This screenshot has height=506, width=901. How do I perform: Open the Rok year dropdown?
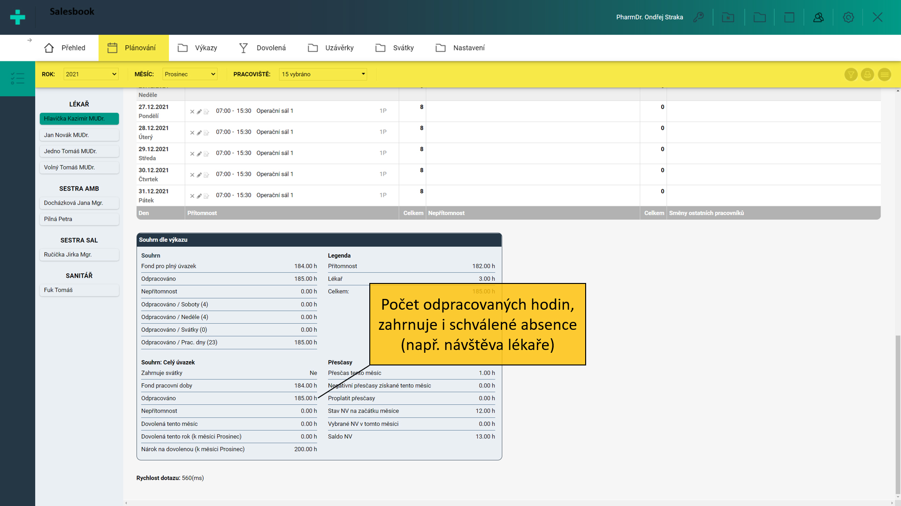(x=91, y=74)
